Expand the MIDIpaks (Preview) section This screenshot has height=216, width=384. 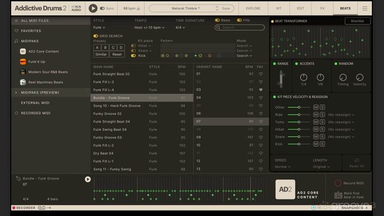tap(16, 92)
